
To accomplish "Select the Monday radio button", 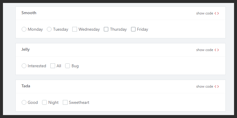I will point(24,29).
